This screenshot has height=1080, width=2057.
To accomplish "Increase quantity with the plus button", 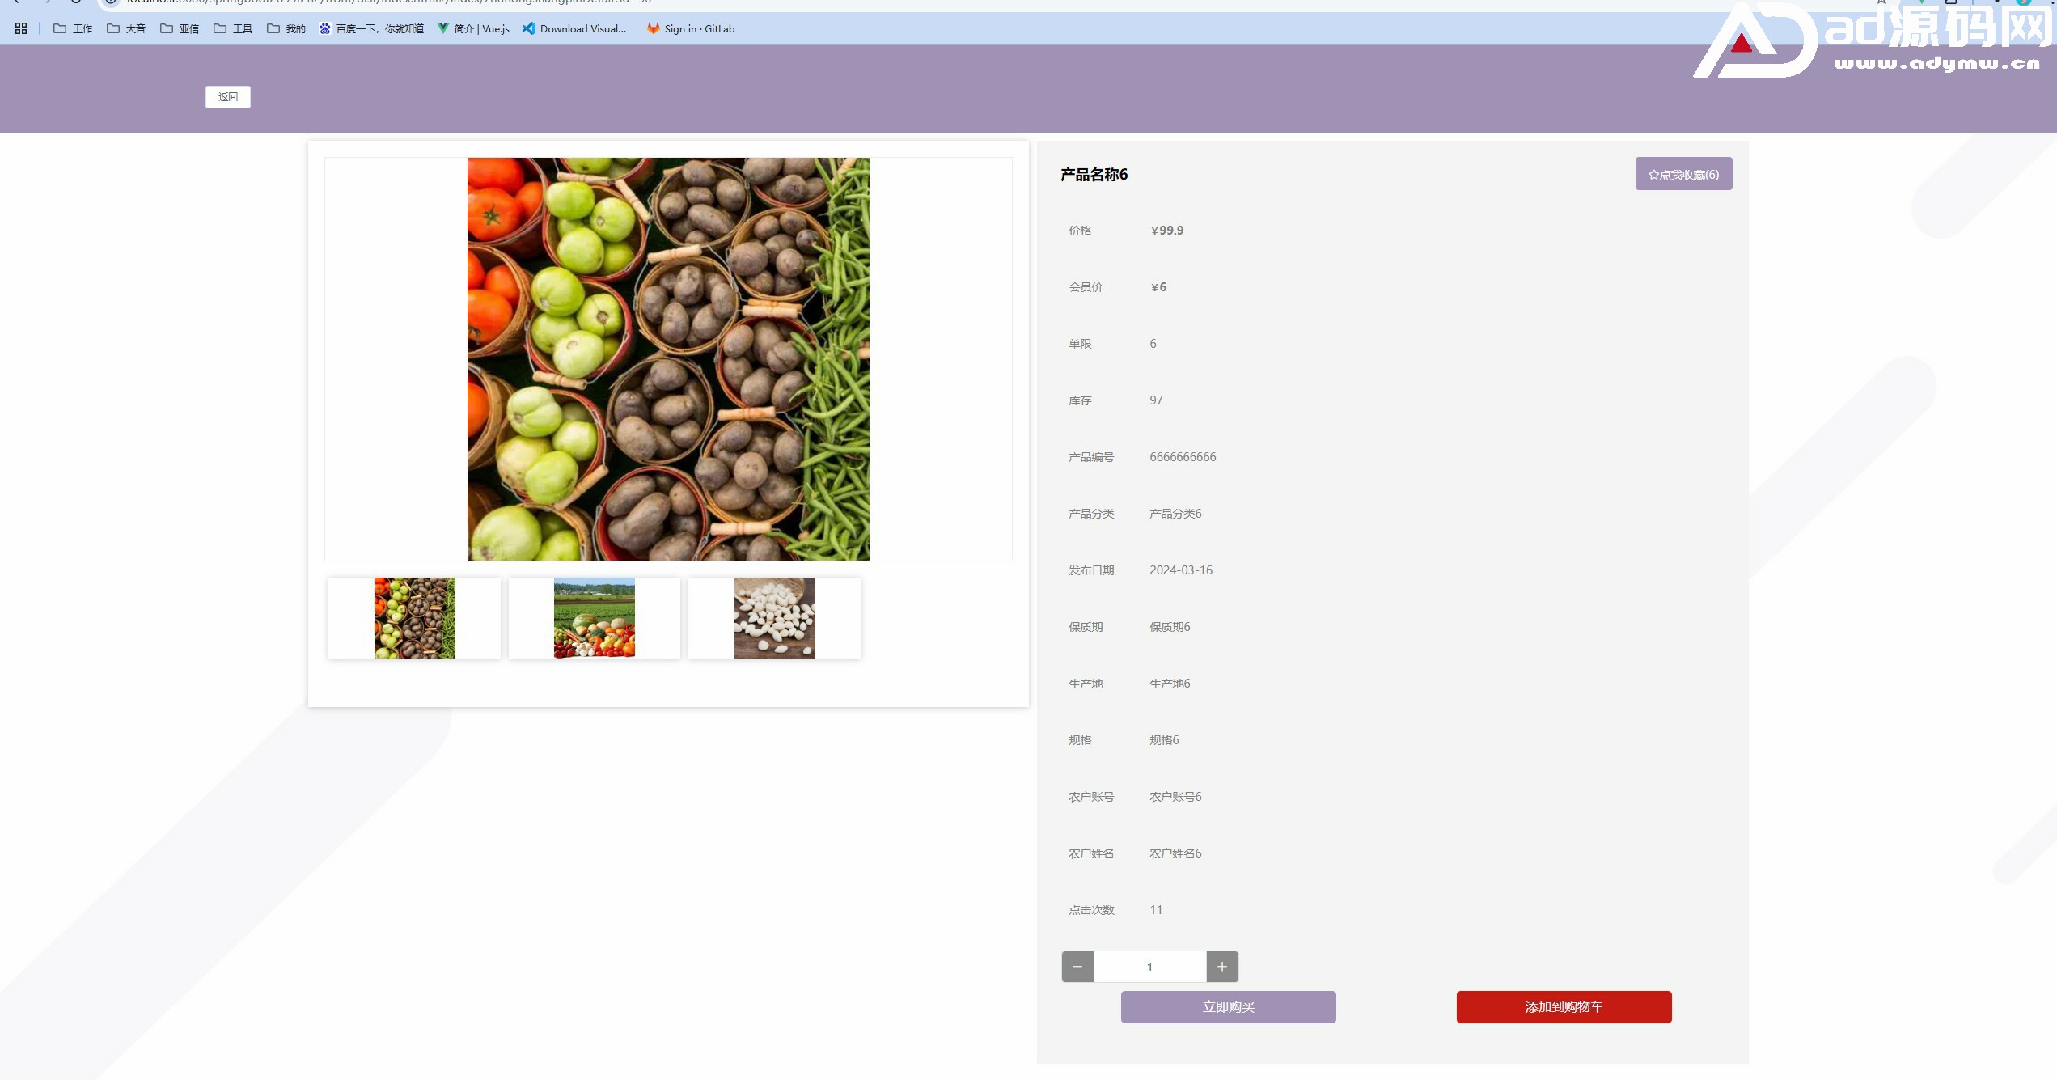I will [1222, 967].
